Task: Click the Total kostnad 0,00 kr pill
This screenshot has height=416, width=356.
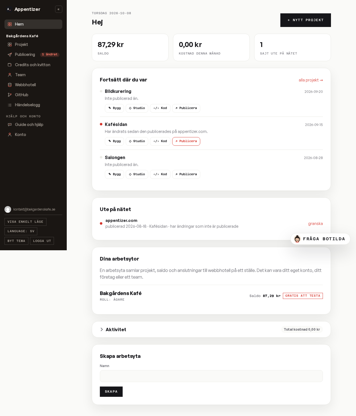Action: coord(302,330)
